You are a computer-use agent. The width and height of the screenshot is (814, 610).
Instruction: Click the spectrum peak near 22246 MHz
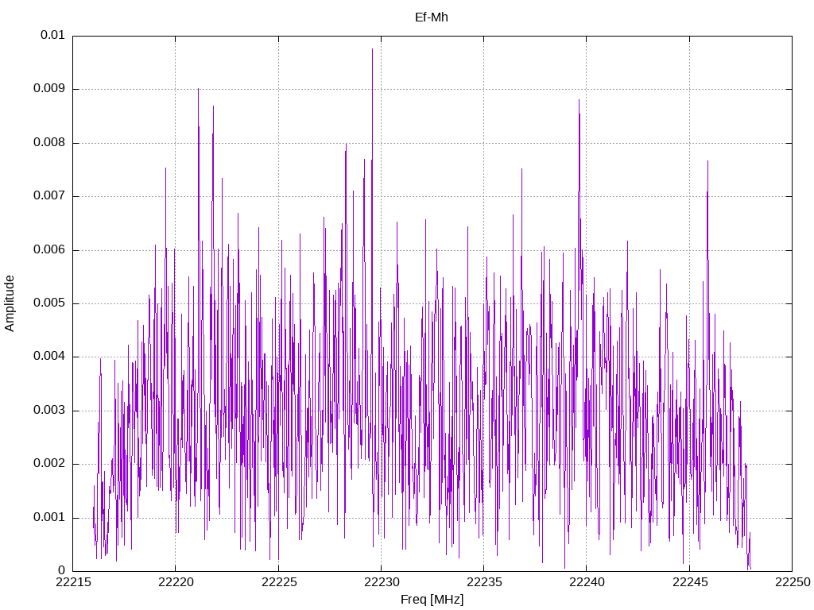[707, 162]
